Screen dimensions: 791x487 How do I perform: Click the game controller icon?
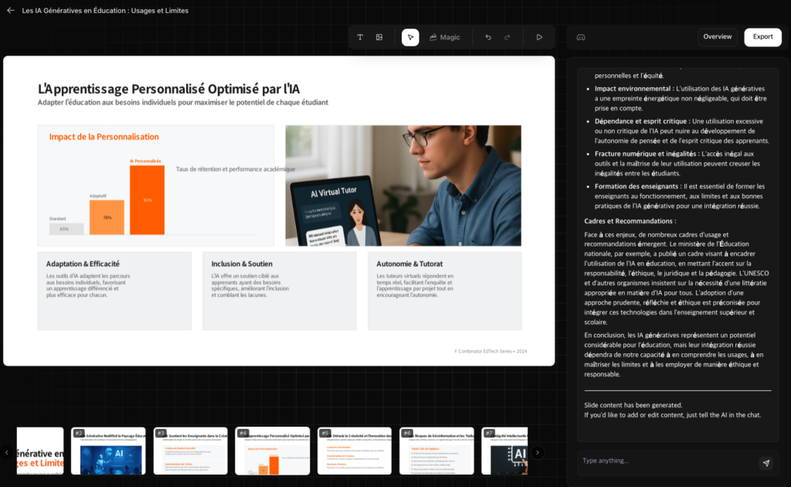[x=581, y=37]
